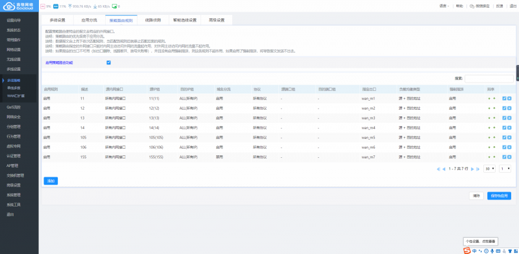Click the edit icon in wan_m7 row
Viewport: 519px width, 254px height.
pos(504,157)
